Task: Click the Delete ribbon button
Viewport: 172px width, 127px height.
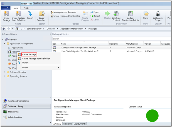Action: pos(95,20)
